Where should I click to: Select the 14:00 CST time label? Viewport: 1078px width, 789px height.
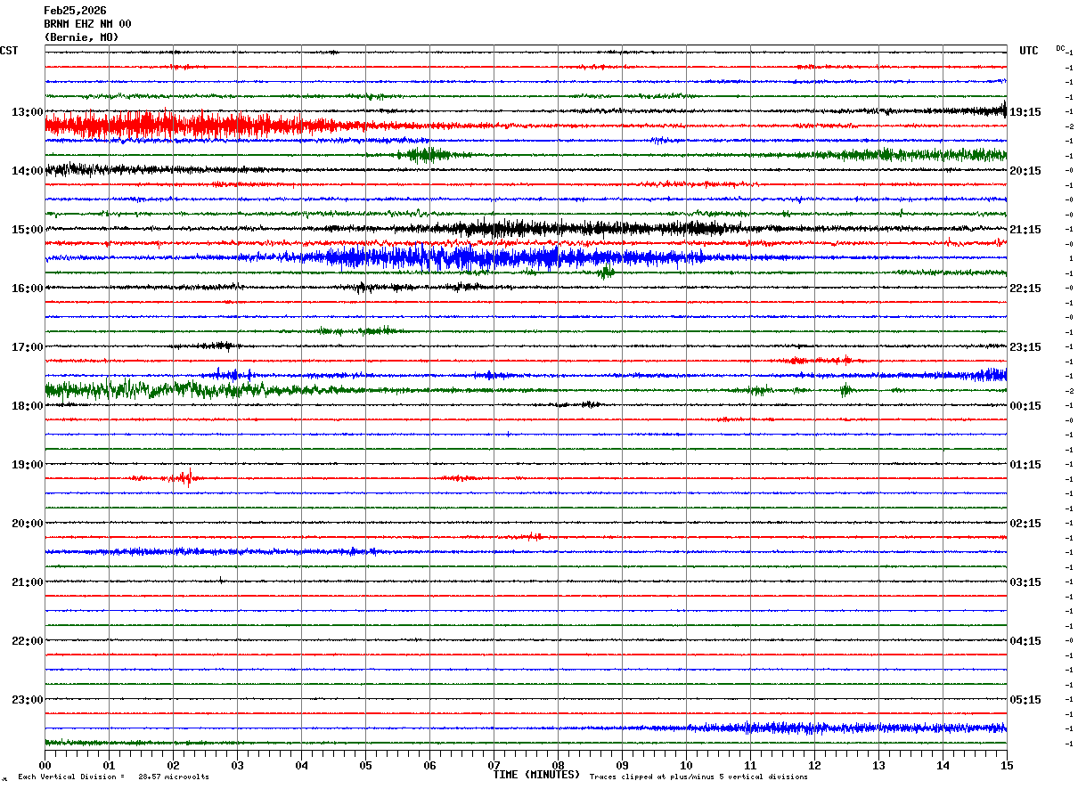pos(28,171)
